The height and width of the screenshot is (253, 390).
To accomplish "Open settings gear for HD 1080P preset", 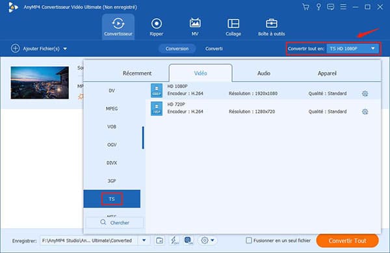I will tap(365, 93).
